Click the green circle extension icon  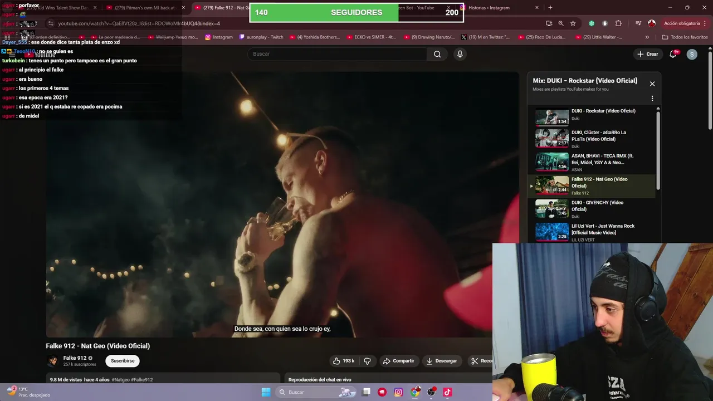[592, 23]
